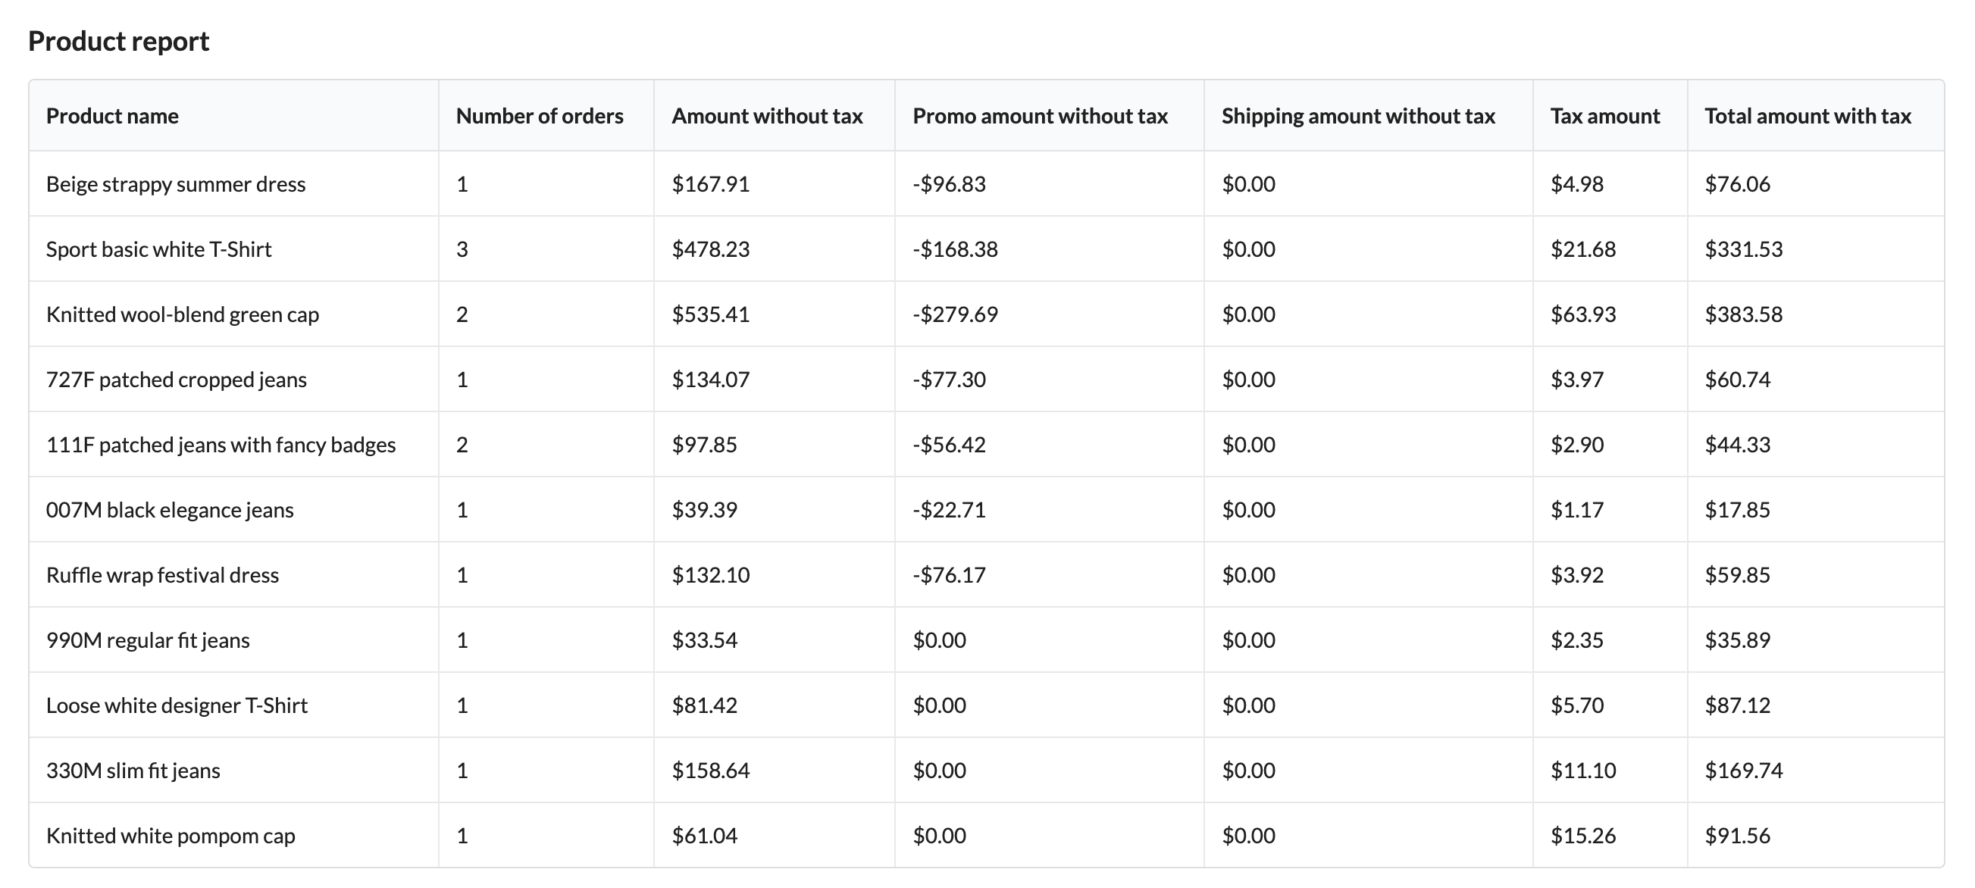Click the $167.91 amount cell
Image resolution: width=1975 pixels, height=888 pixels.
click(x=711, y=184)
